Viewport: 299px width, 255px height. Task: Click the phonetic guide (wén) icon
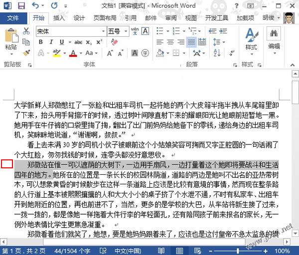(x=135, y=31)
